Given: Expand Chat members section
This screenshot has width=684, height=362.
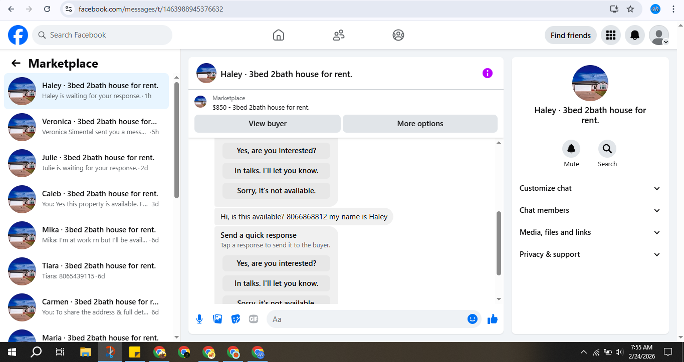Looking at the screenshot, I should pyautogui.click(x=590, y=210).
